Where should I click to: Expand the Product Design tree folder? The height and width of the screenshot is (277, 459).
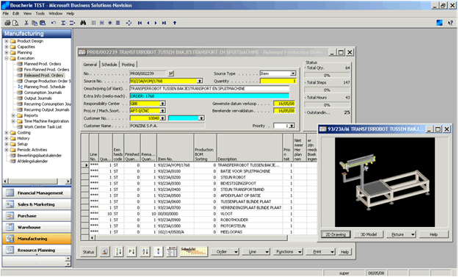6,41
